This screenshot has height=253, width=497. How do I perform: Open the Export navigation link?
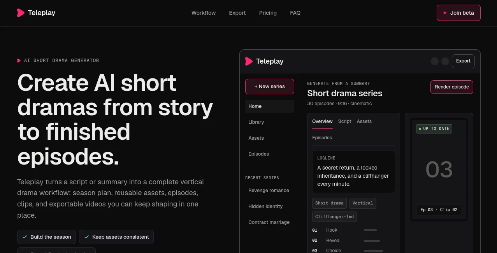(x=237, y=13)
